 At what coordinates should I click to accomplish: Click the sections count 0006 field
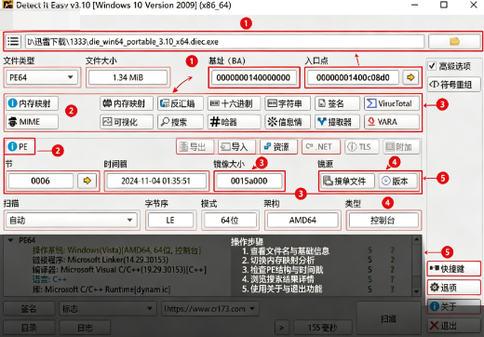pyautogui.click(x=40, y=181)
